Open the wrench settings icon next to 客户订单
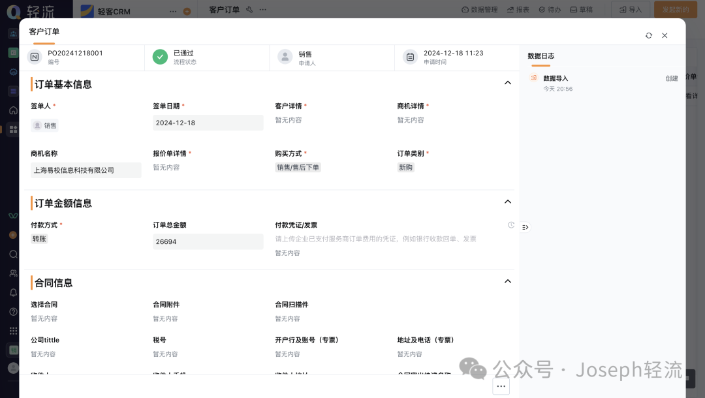 (249, 10)
